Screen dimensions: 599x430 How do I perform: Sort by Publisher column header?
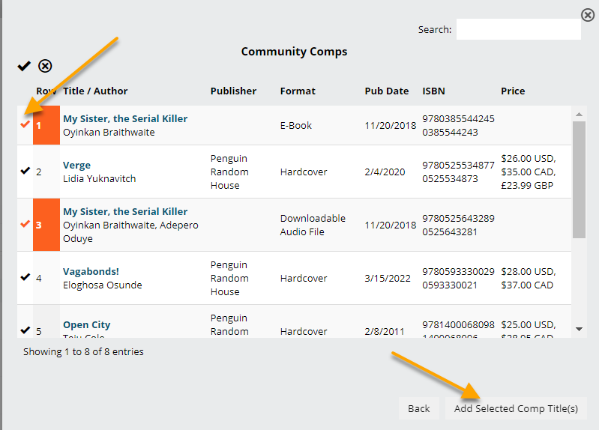233,91
